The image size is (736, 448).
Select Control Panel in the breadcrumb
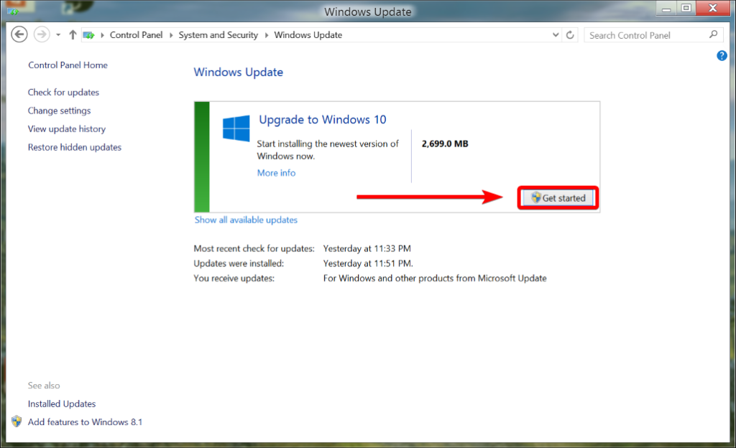click(x=136, y=35)
